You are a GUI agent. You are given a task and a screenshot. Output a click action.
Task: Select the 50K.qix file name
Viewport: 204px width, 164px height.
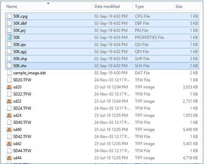(20, 45)
